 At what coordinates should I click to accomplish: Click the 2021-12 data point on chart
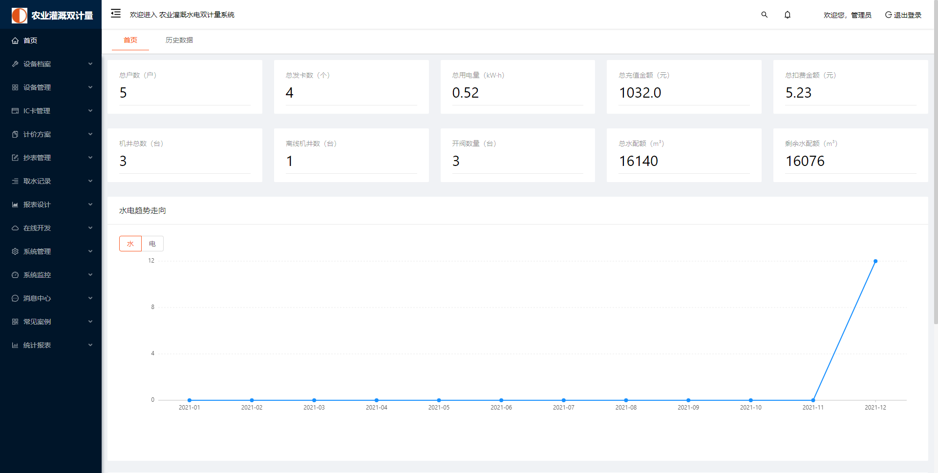click(x=875, y=261)
